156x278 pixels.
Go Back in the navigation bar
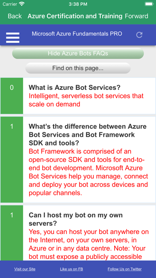[x=15, y=16]
